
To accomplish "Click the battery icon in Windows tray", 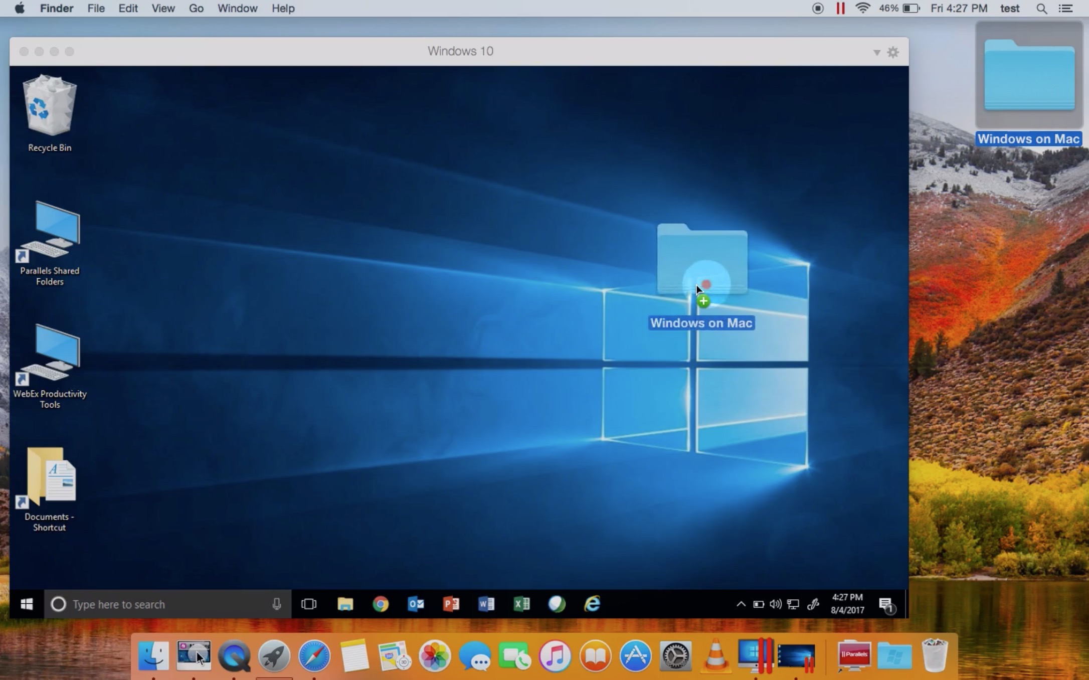I will [758, 604].
